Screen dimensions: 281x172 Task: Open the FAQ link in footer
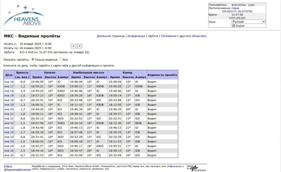pyautogui.click(x=129, y=166)
